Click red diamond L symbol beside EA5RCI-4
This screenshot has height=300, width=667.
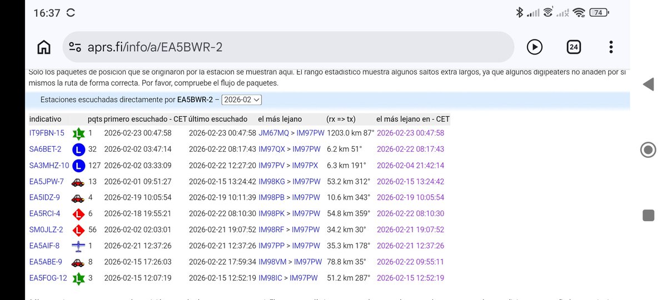[x=78, y=214]
